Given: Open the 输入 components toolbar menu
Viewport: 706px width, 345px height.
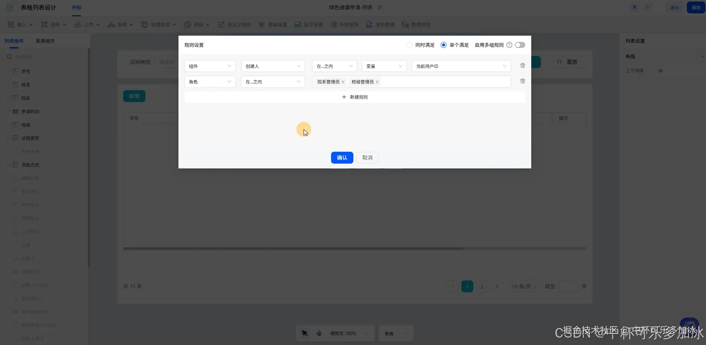Looking at the screenshot, I should (x=20, y=24).
